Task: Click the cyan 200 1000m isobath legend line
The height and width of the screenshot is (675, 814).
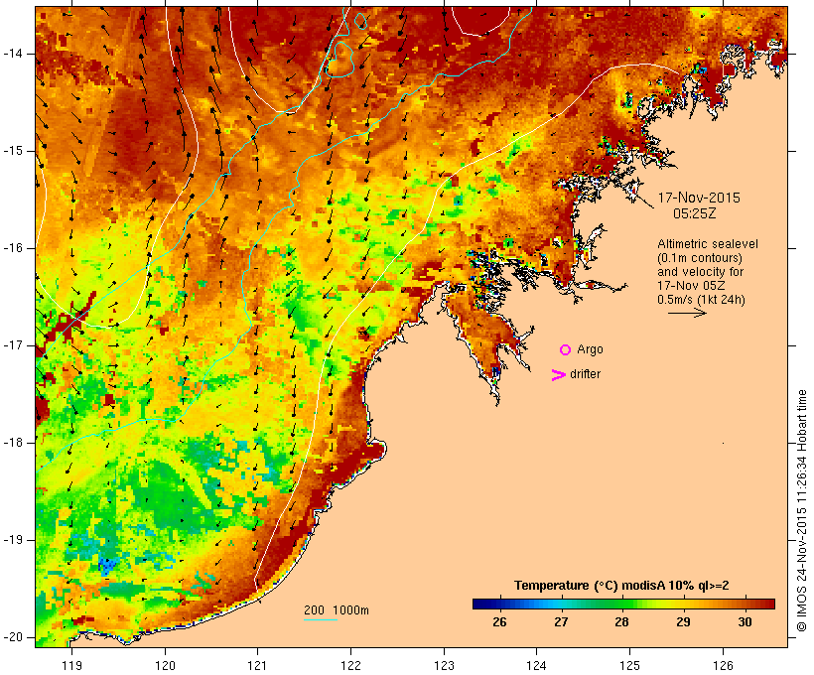Action: click(x=321, y=620)
